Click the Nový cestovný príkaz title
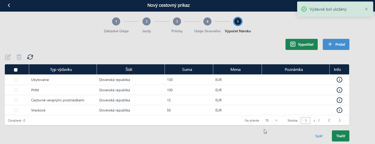Image resolution: width=375 pixels, height=144 pixels. tap(169, 5)
